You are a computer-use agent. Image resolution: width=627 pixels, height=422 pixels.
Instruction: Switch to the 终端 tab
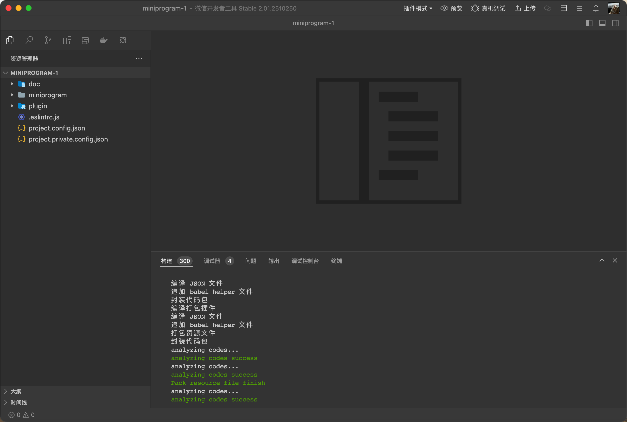tap(336, 261)
